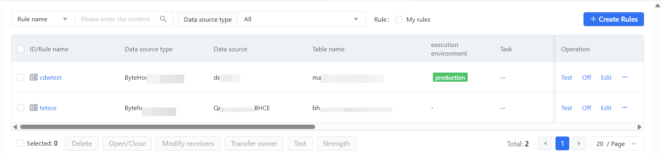The width and height of the screenshot is (661, 157).
Task: Tick the select-all checkbox in table header
Action: point(21,49)
